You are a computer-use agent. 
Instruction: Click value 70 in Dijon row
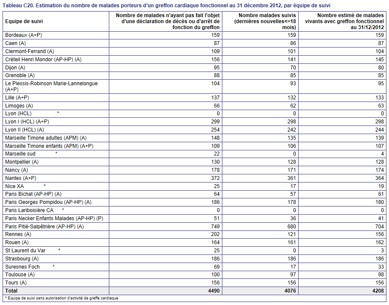(x=293, y=67)
